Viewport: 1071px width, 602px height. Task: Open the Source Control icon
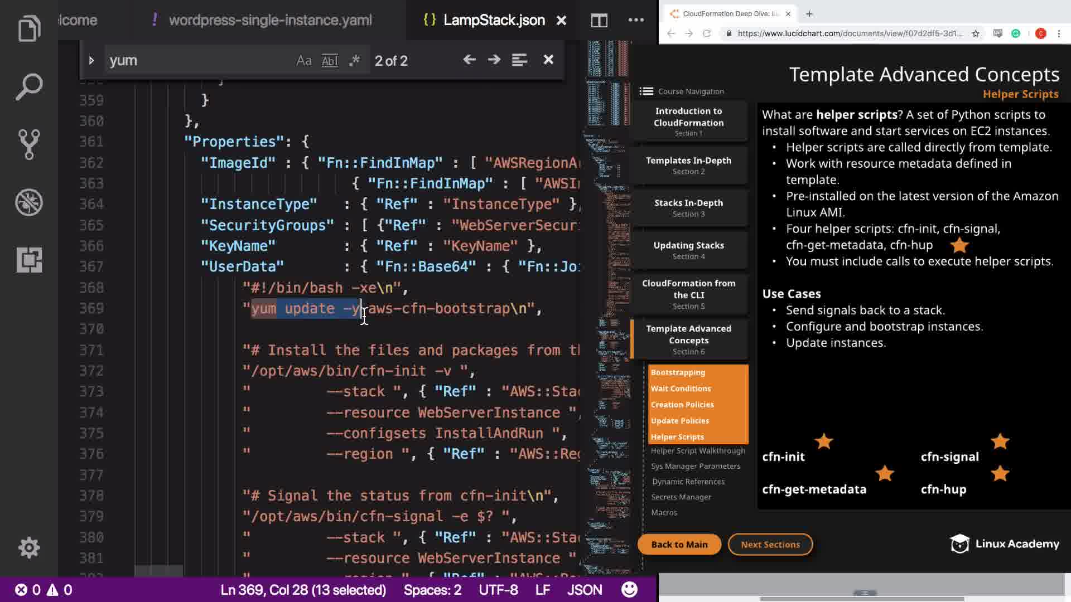tap(29, 144)
